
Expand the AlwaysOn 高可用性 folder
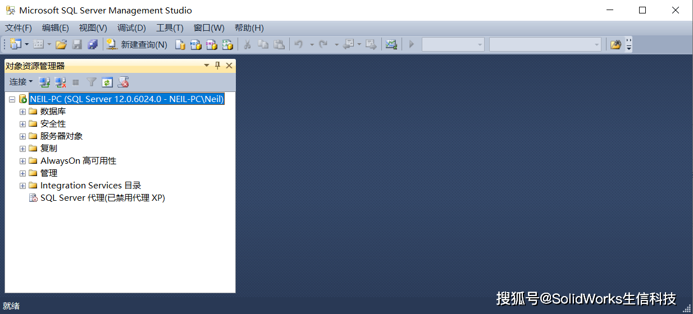(22, 161)
